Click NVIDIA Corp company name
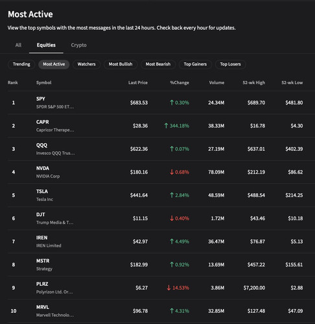 pyautogui.click(x=48, y=176)
